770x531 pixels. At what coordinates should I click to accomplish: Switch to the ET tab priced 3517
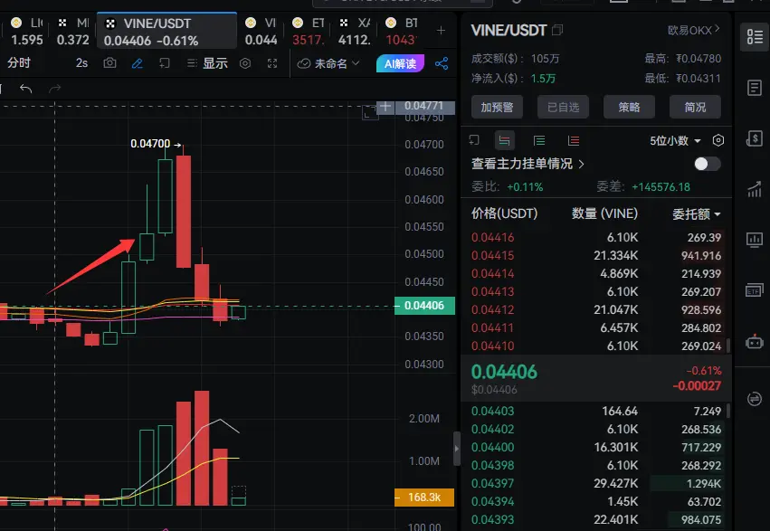[309, 31]
